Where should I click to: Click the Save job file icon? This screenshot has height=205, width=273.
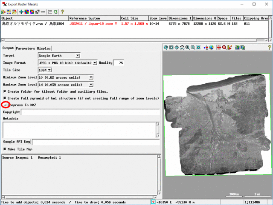(x=14, y=12)
